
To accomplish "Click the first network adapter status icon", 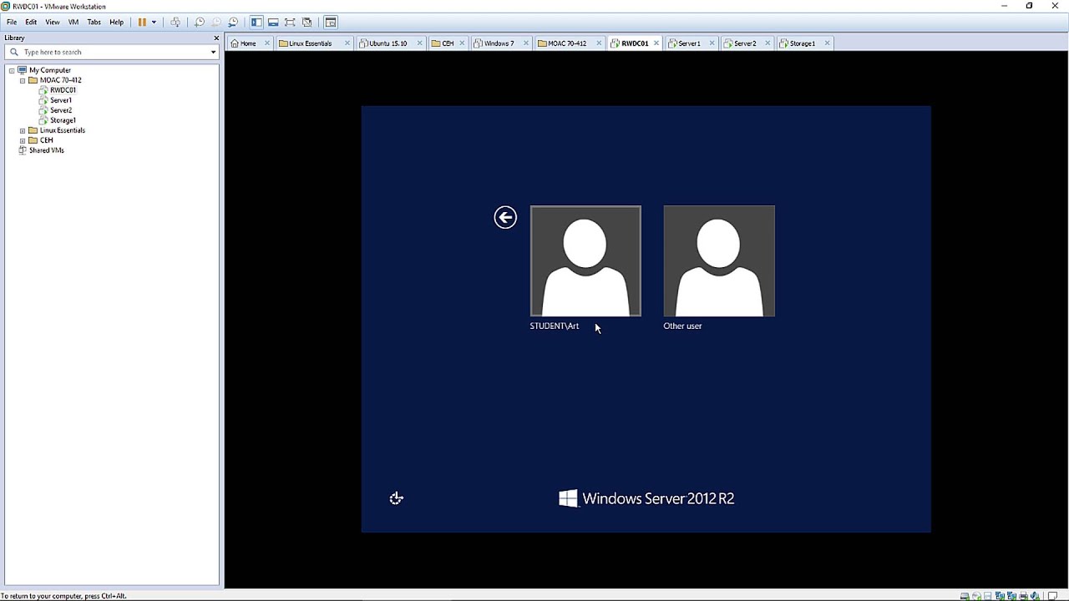I will pos(1000,596).
